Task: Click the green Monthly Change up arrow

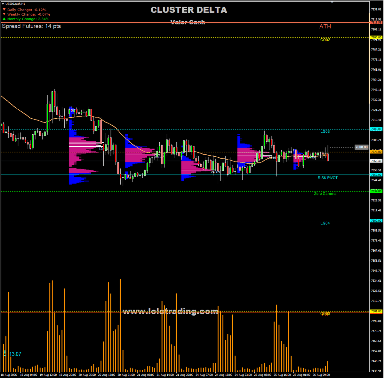Action: click(4, 19)
